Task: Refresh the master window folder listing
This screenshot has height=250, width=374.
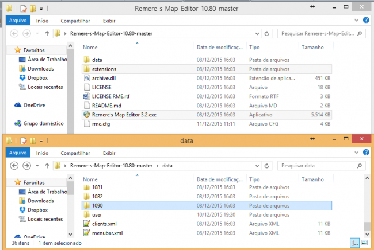Action: [266, 33]
